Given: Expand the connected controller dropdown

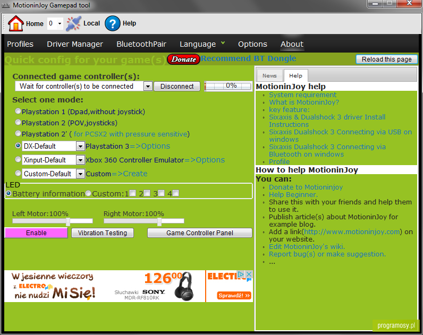Looking at the screenshot, I should click(x=148, y=87).
